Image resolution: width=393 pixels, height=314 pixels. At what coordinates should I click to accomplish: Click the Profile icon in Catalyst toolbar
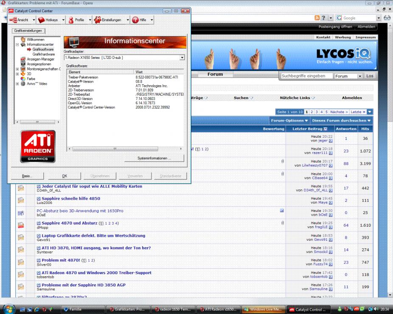click(x=71, y=20)
